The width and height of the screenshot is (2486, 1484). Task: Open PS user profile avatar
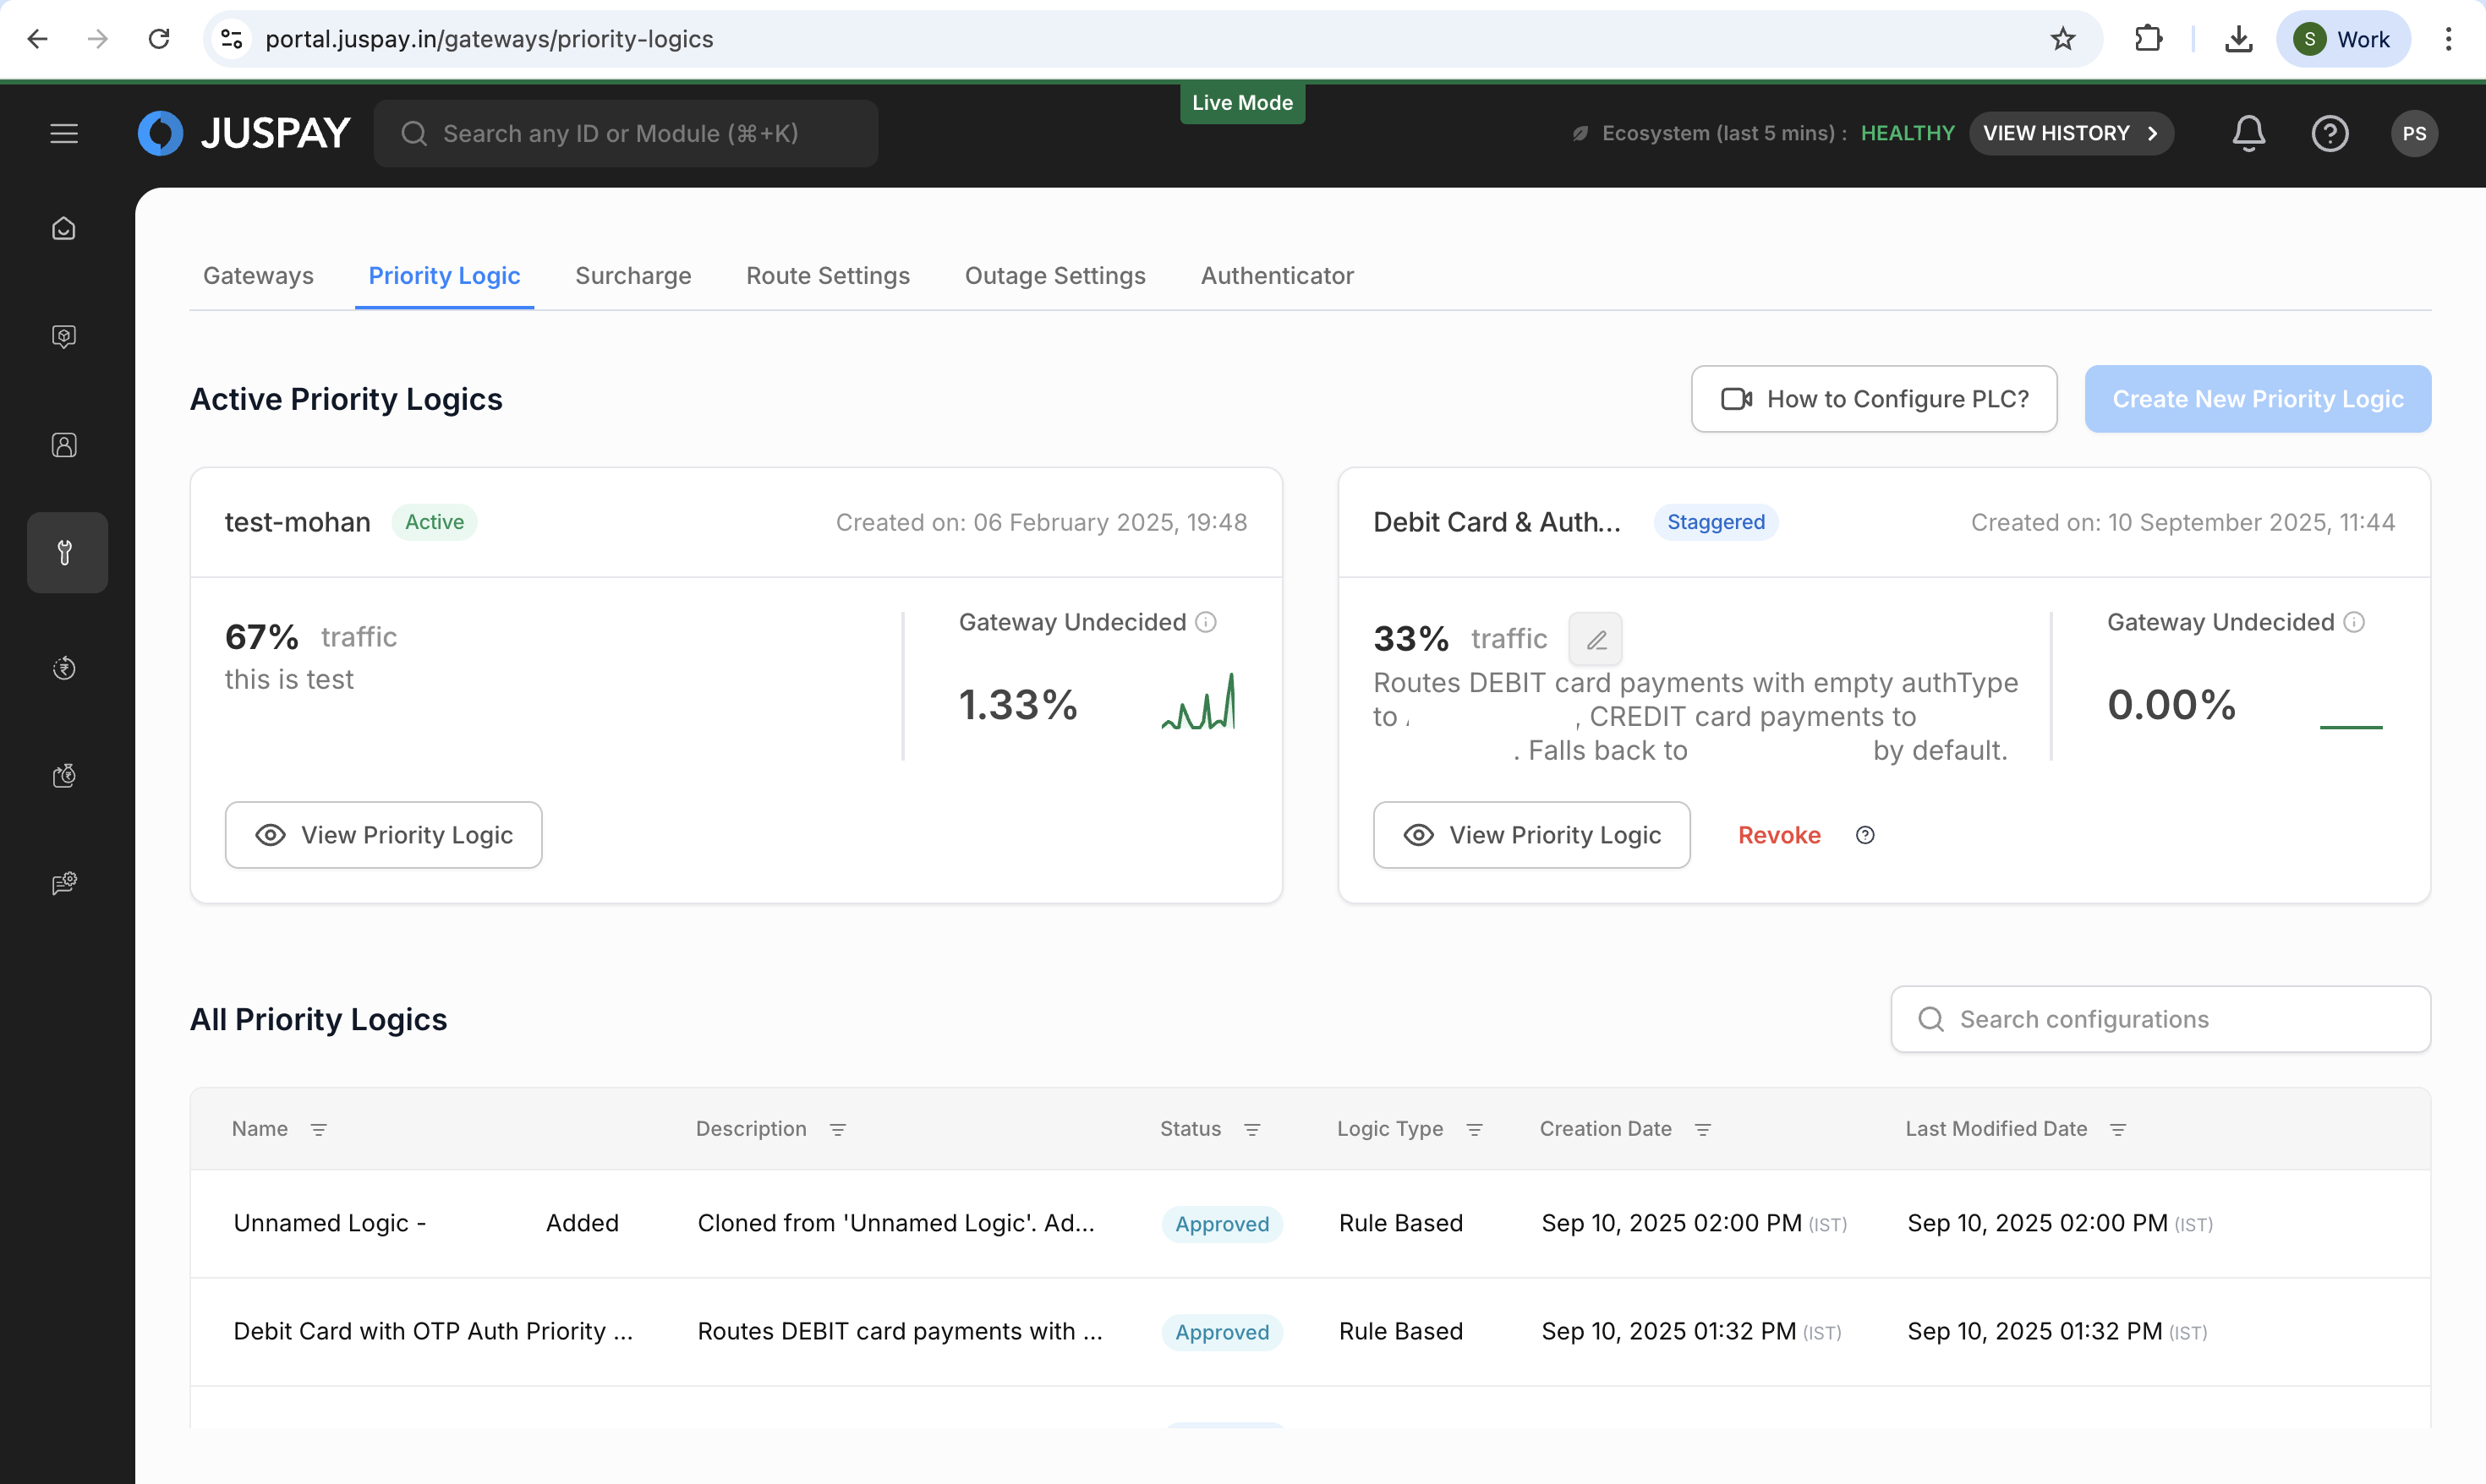click(2413, 133)
